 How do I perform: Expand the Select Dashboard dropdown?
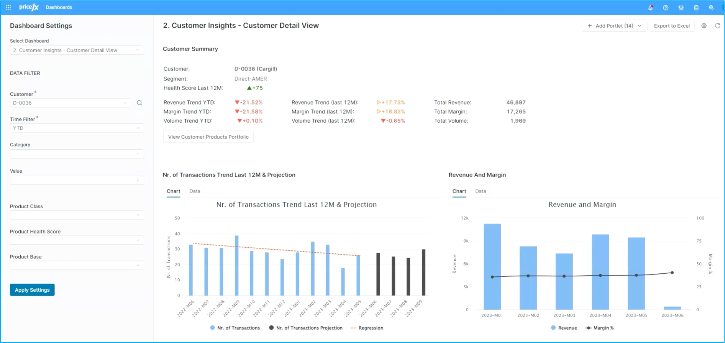click(77, 50)
